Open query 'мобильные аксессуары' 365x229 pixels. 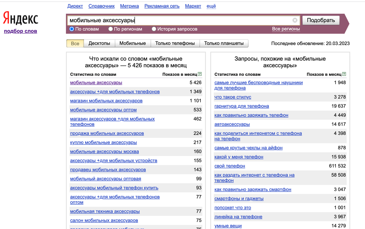pos(96,83)
